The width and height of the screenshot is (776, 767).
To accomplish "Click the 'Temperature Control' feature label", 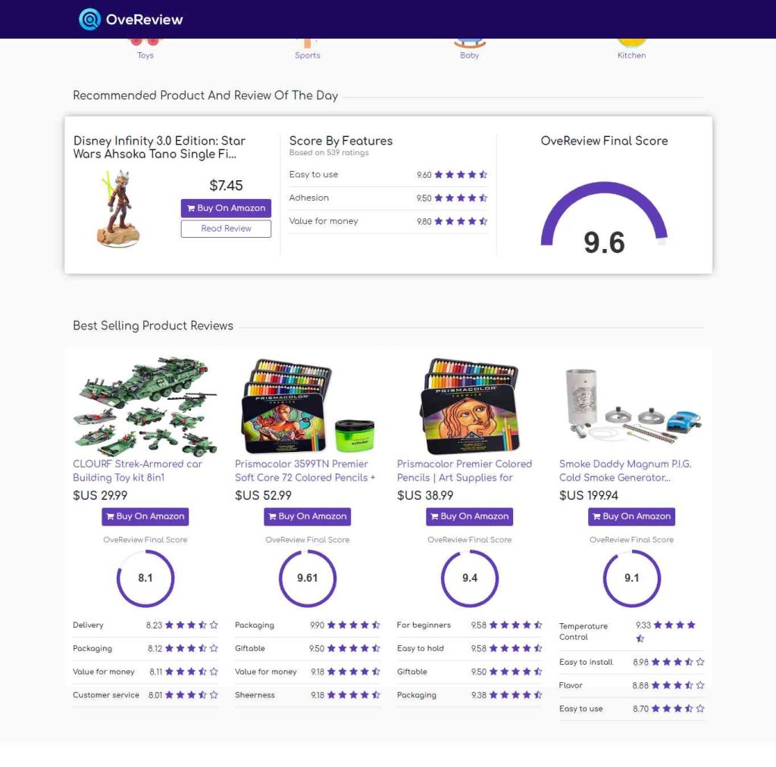I will (583, 631).
